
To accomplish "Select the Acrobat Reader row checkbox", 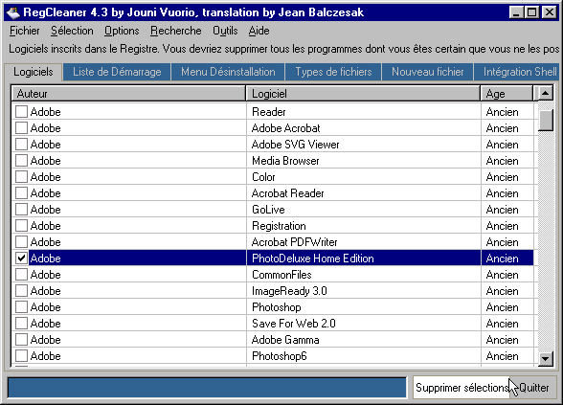I will [x=21, y=193].
